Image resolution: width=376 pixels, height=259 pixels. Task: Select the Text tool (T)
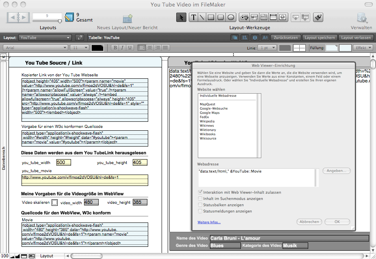pyautogui.click(x=192, y=17)
